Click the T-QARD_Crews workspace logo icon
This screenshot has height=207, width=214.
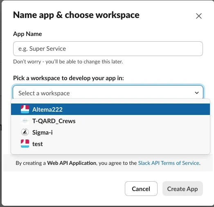(x=25, y=121)
